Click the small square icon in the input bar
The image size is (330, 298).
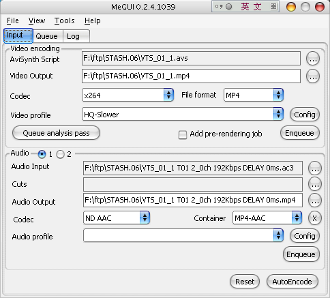click(x=273, y=6)
